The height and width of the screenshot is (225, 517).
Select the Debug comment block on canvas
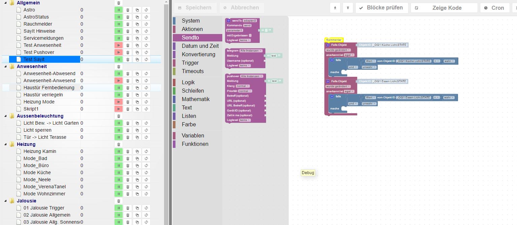point(308,173)
